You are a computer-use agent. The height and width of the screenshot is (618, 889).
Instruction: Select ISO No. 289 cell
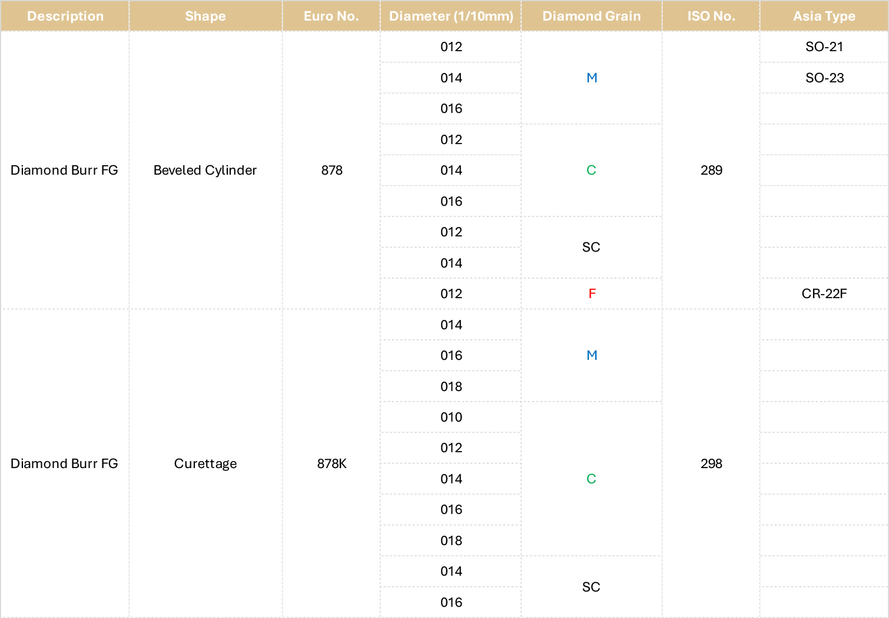tap(711, 170)
